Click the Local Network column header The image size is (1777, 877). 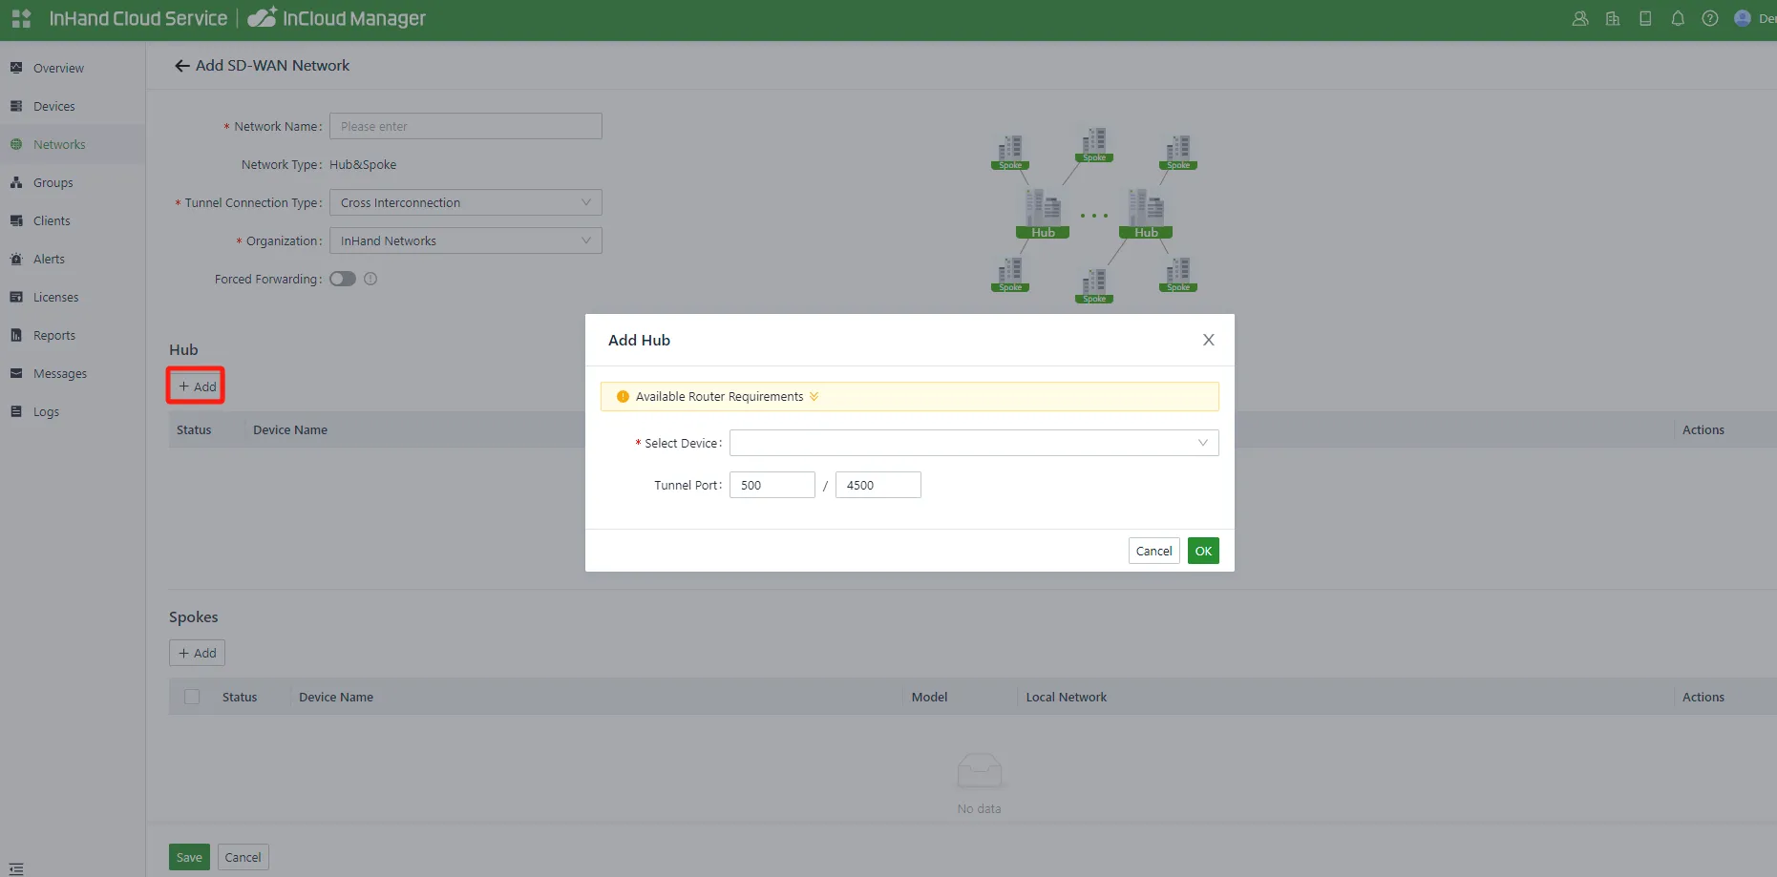1067,697
